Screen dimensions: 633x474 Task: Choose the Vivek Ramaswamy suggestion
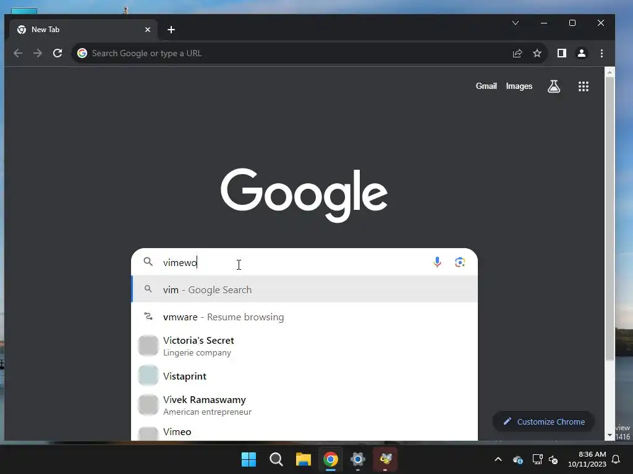pos(304,405)
